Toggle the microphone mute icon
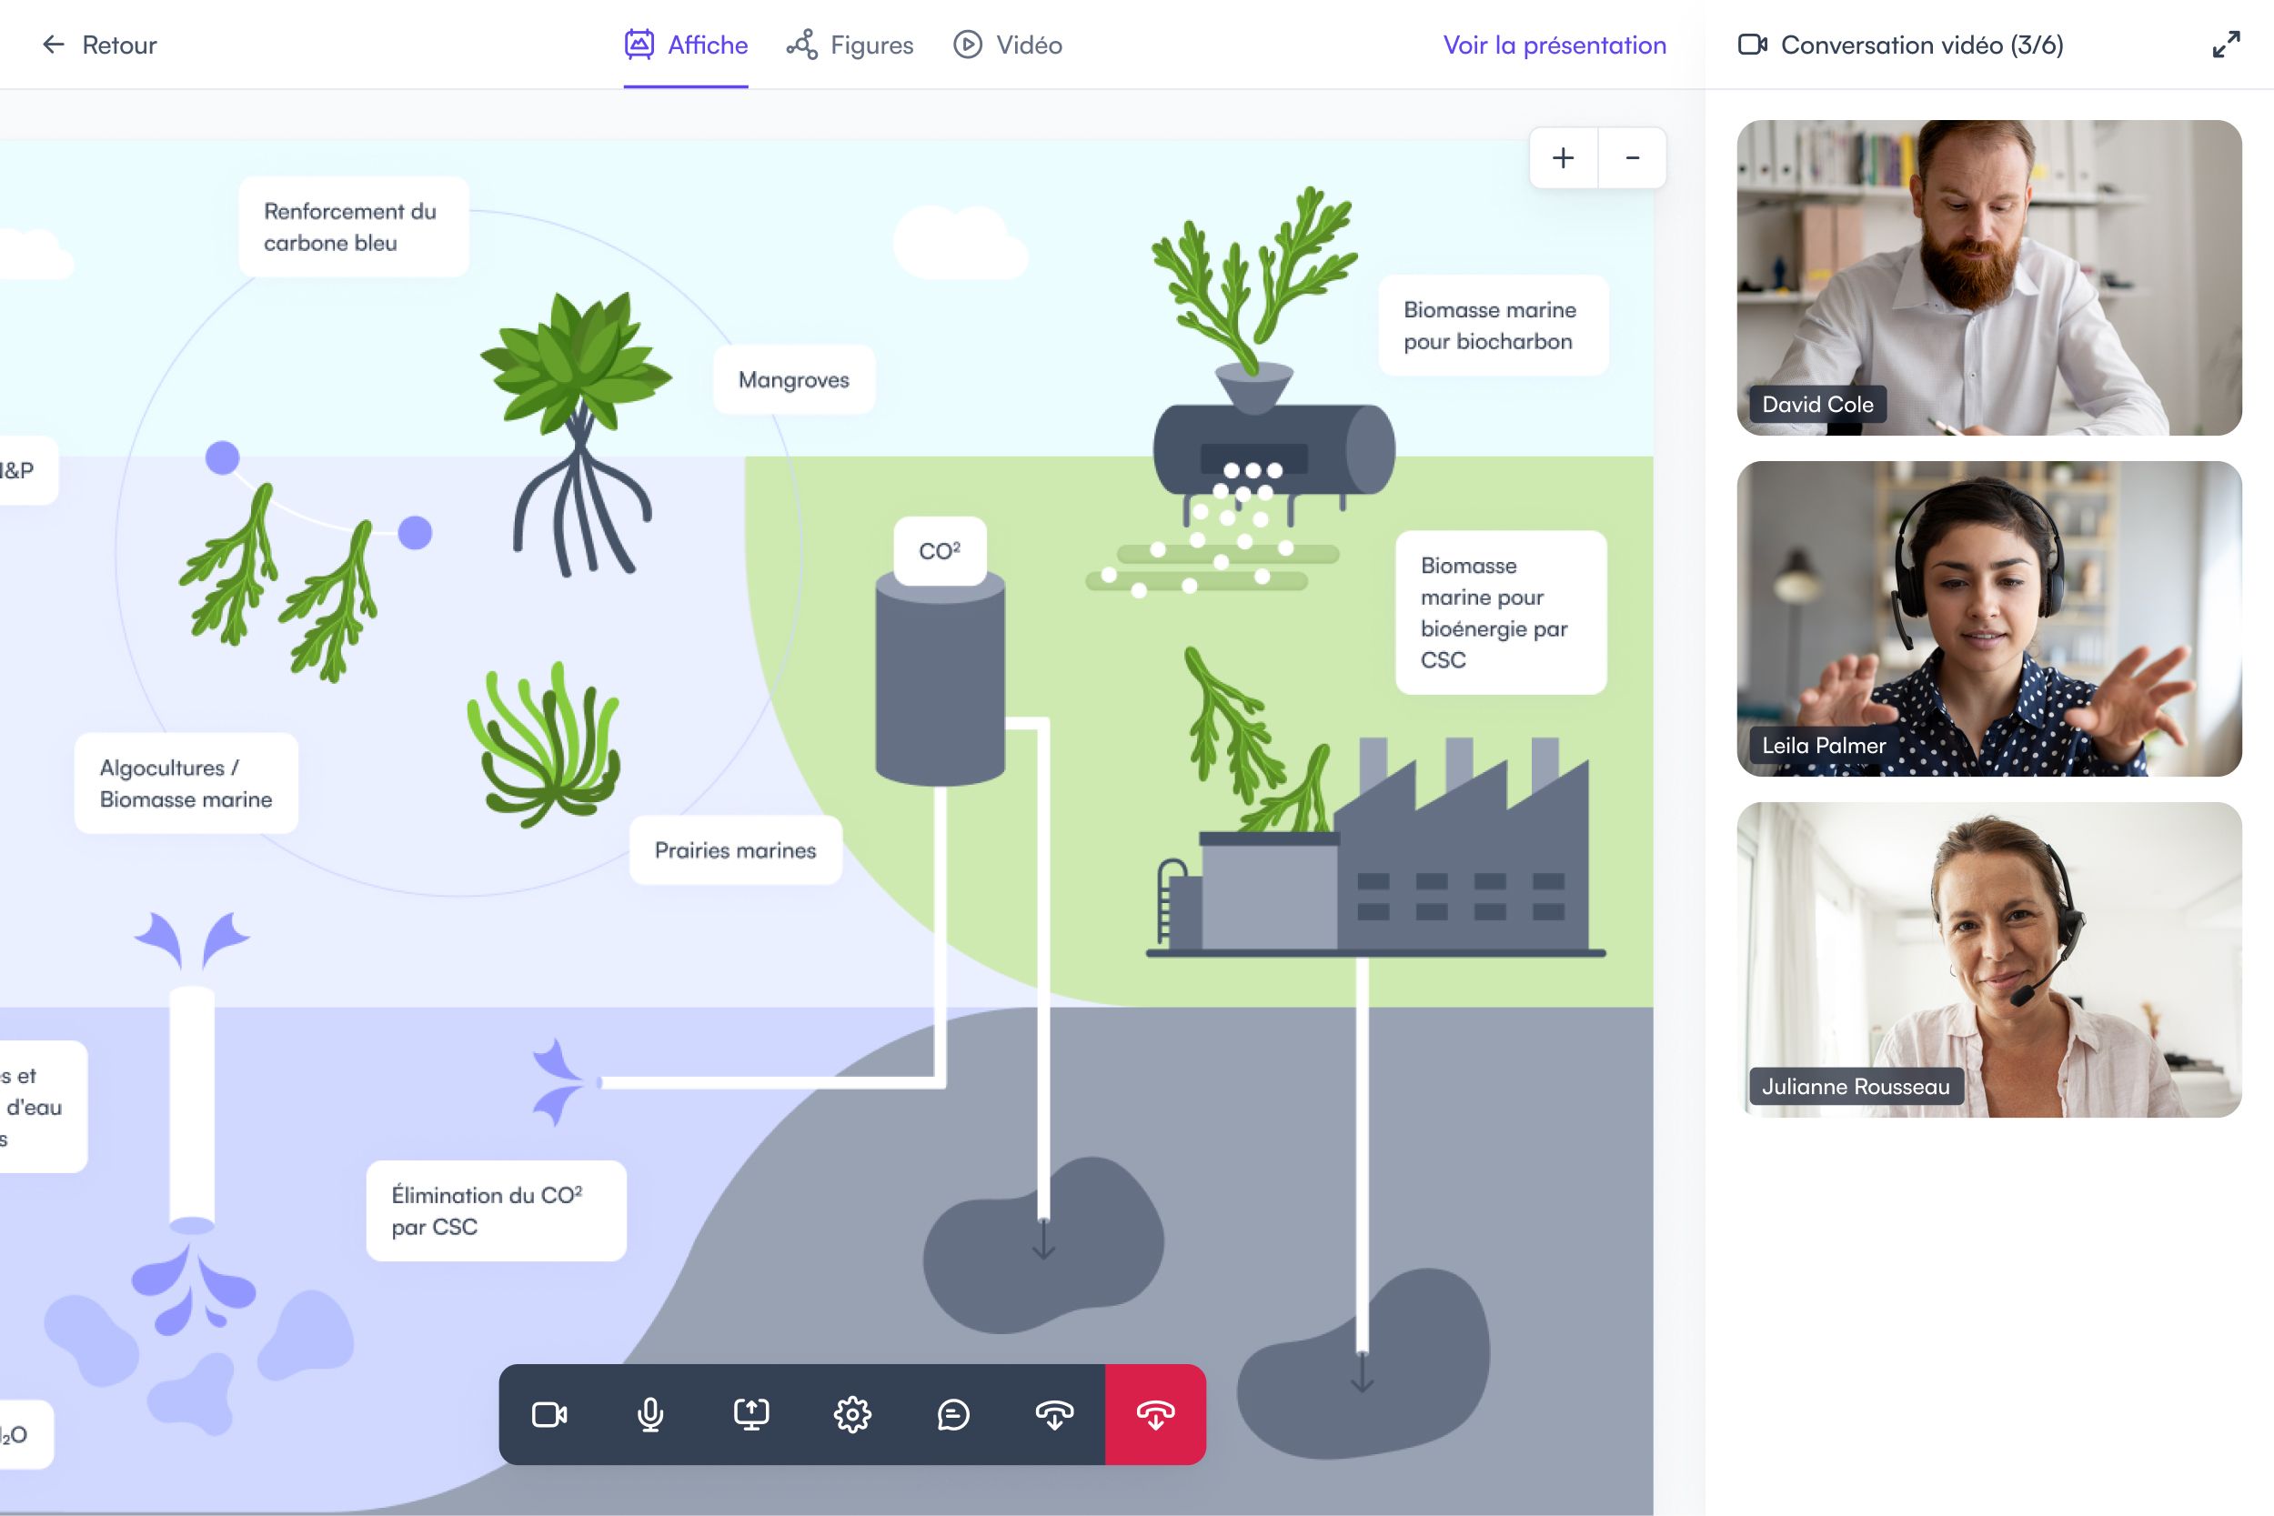Image resolution: width=2274 pixels, height=1516 pixels. [x=649, y=1414]
